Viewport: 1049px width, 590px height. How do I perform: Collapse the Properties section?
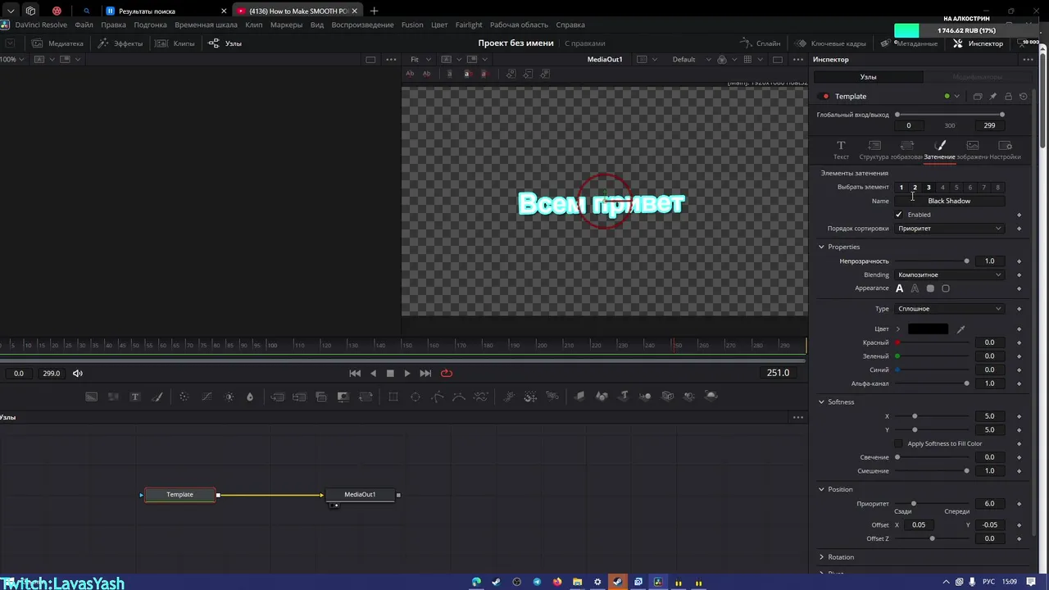tap(821, 247)
